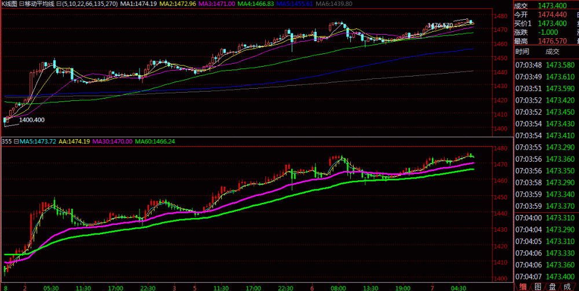Click the 最高 price value 1476.570
This screenshot has width=579, height=291.
click(554, 41)
